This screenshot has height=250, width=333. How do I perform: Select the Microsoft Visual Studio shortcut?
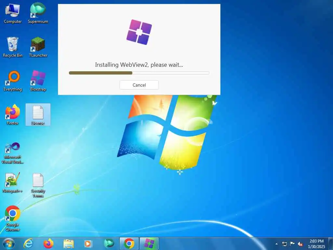(13, 153)
